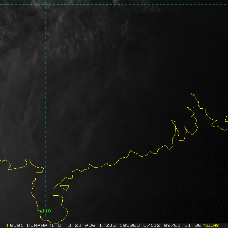Click the green -110 longitude label

click(45, 211)
